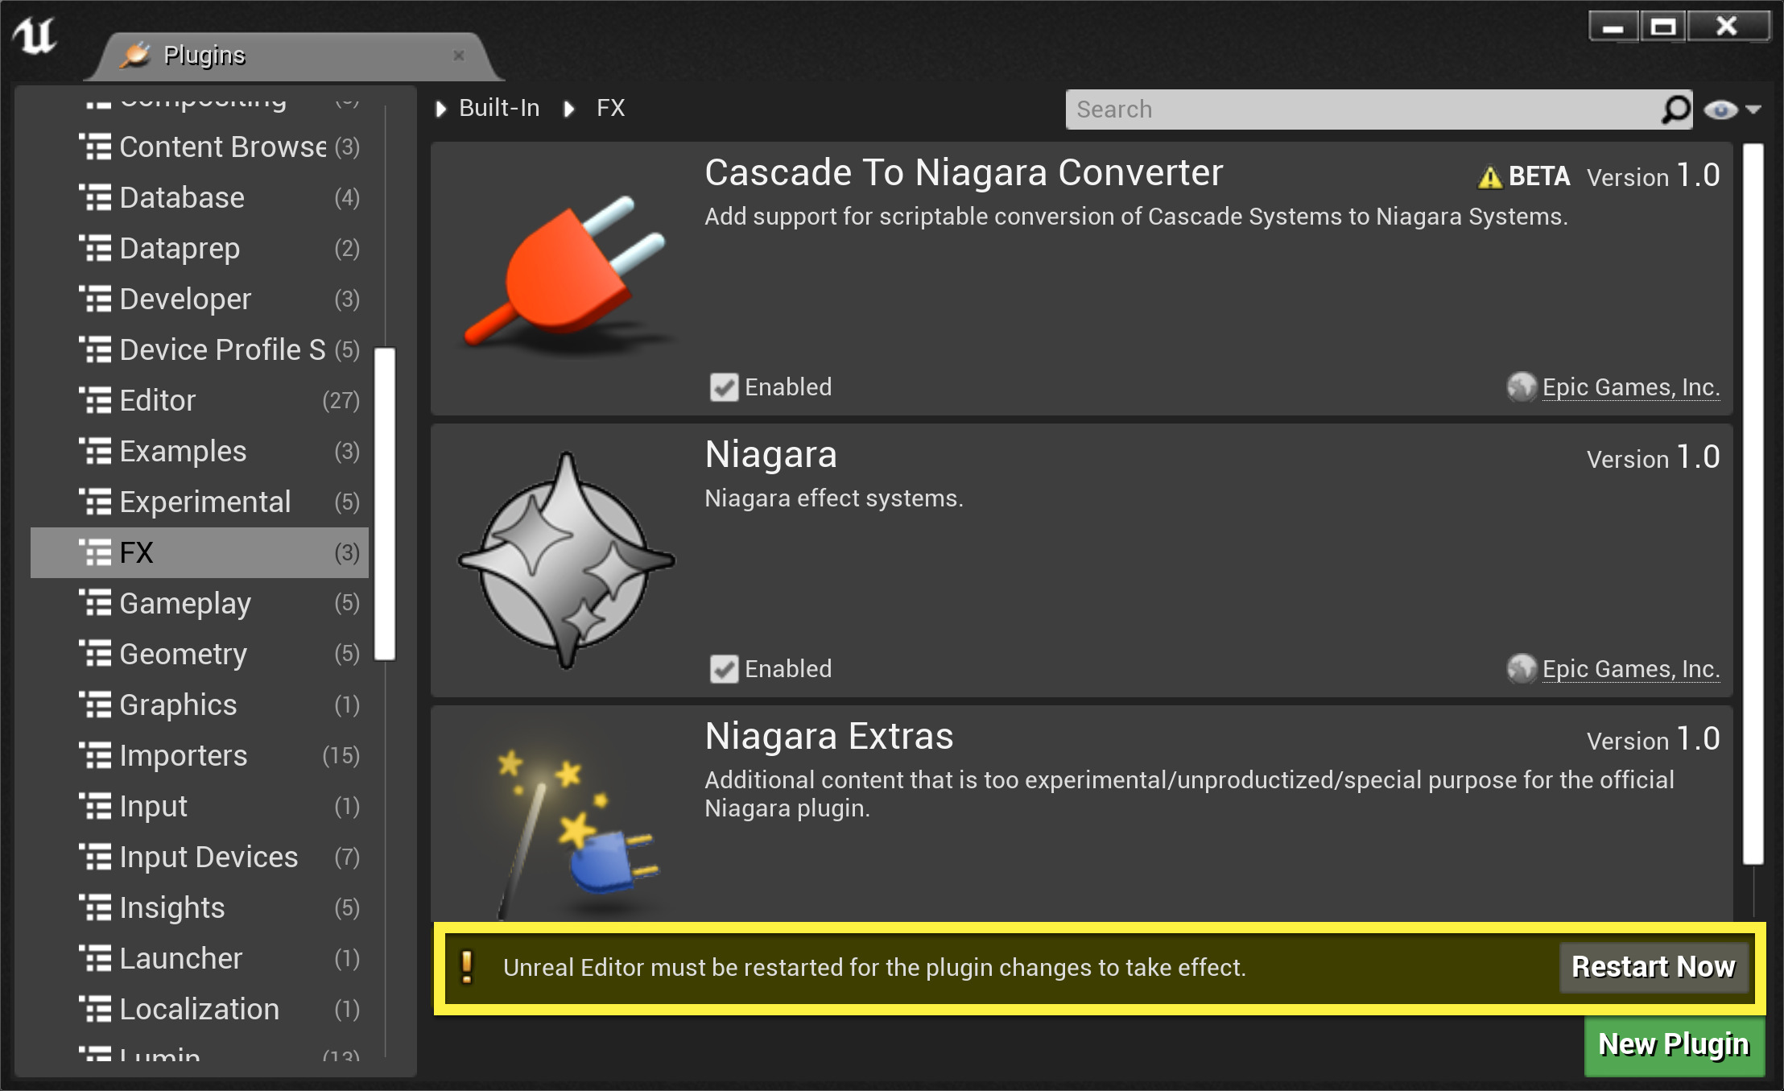Screen dimensions: 1784x1091
Task: Uncheck the Niagara plugin Enabled checkbox
Action: (724, 669)
